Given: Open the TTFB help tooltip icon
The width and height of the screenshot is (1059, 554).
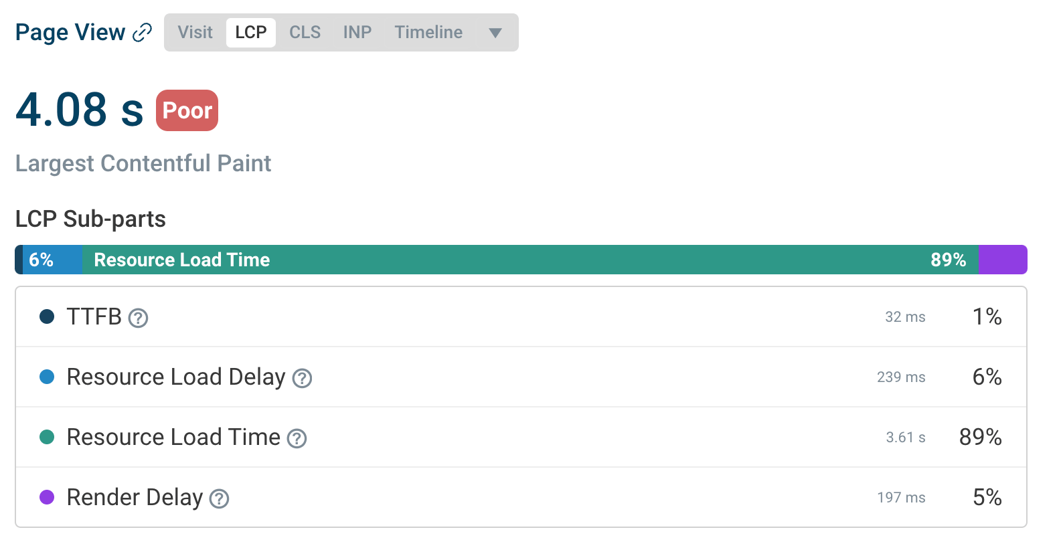Looking at the screenshot, I should pyautogui.click(x=139, y=319).
